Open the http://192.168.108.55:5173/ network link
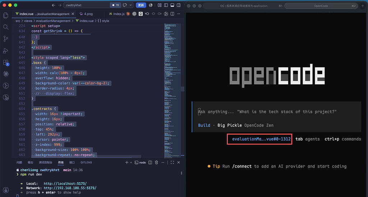The image size is (368, 197). (70, 188)
